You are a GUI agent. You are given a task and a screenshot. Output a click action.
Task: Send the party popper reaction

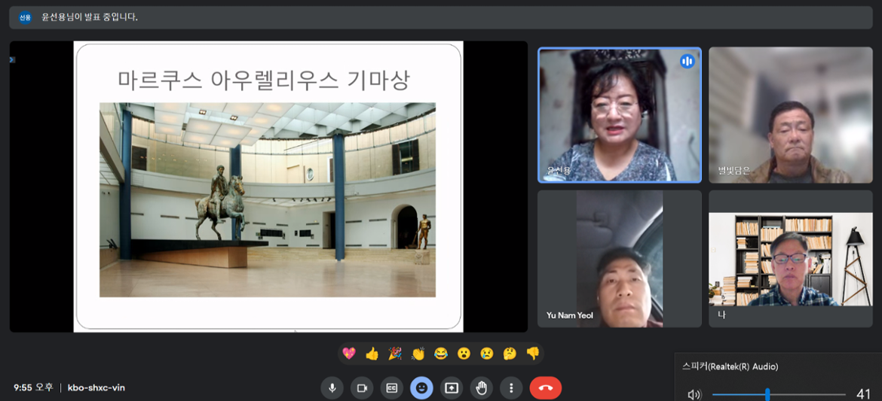click(x=395, y=354)
